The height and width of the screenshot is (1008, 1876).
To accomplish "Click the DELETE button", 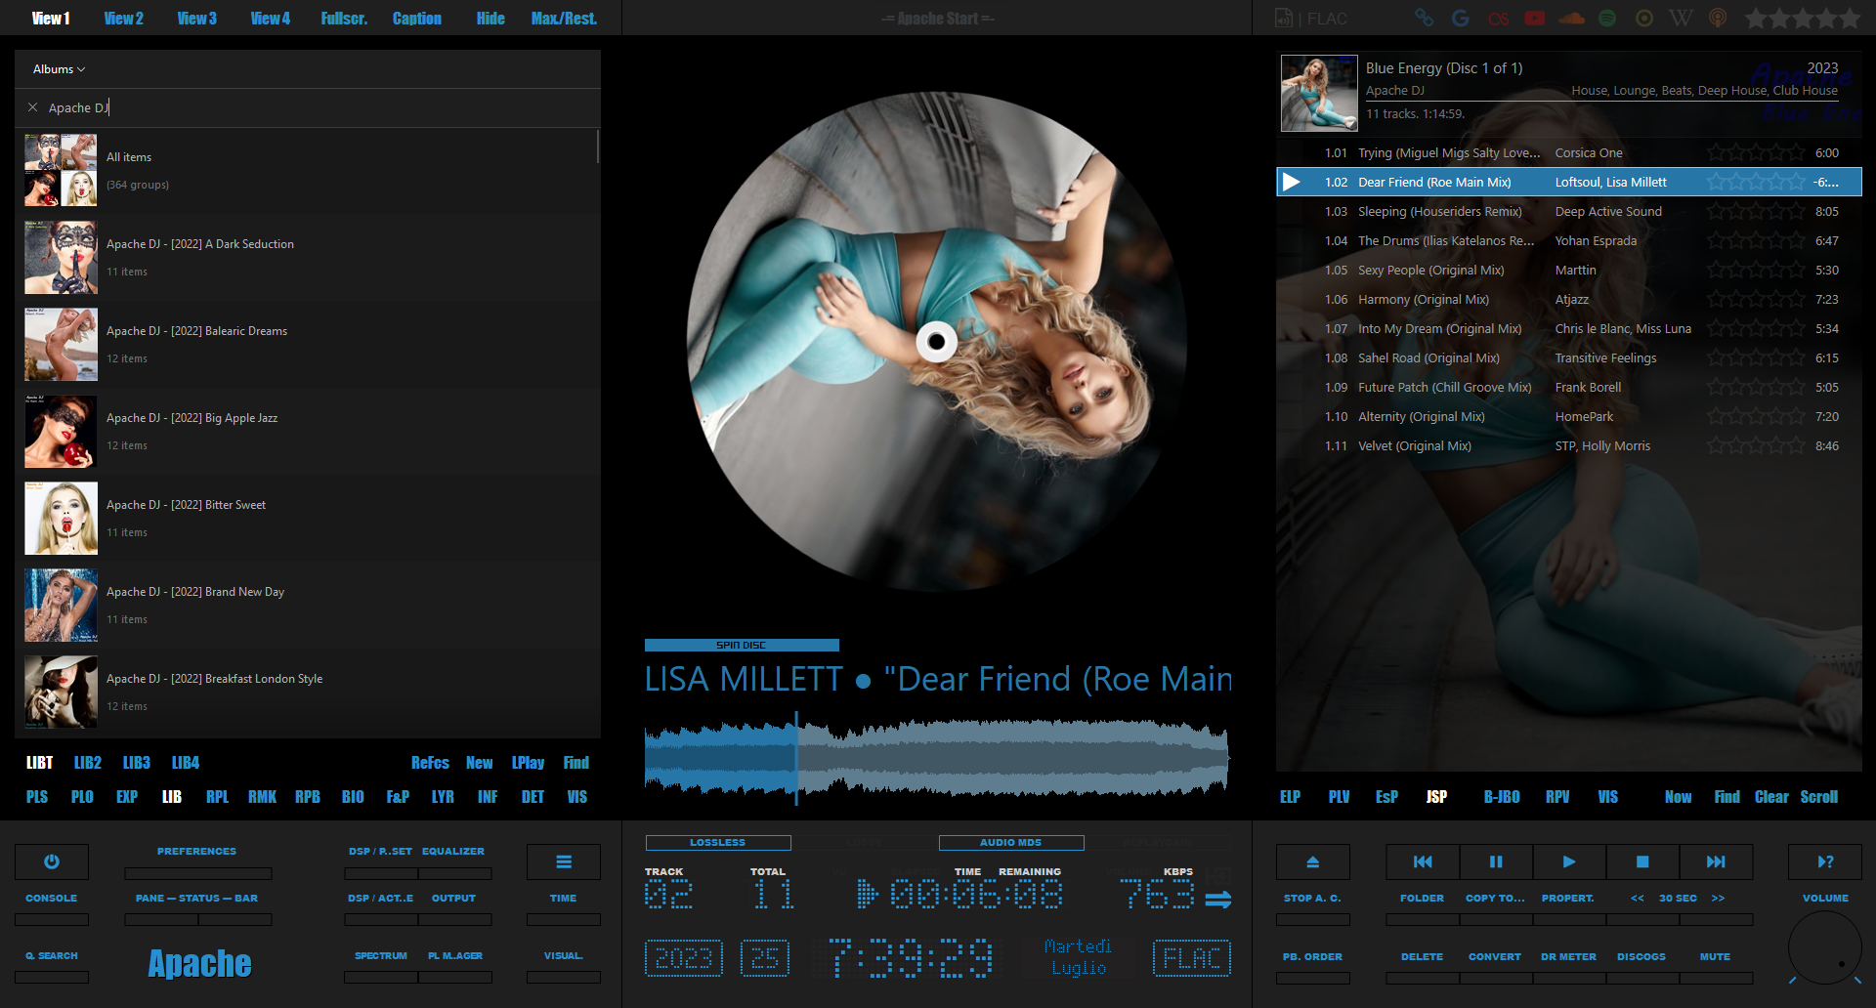I will (1422, 956).
